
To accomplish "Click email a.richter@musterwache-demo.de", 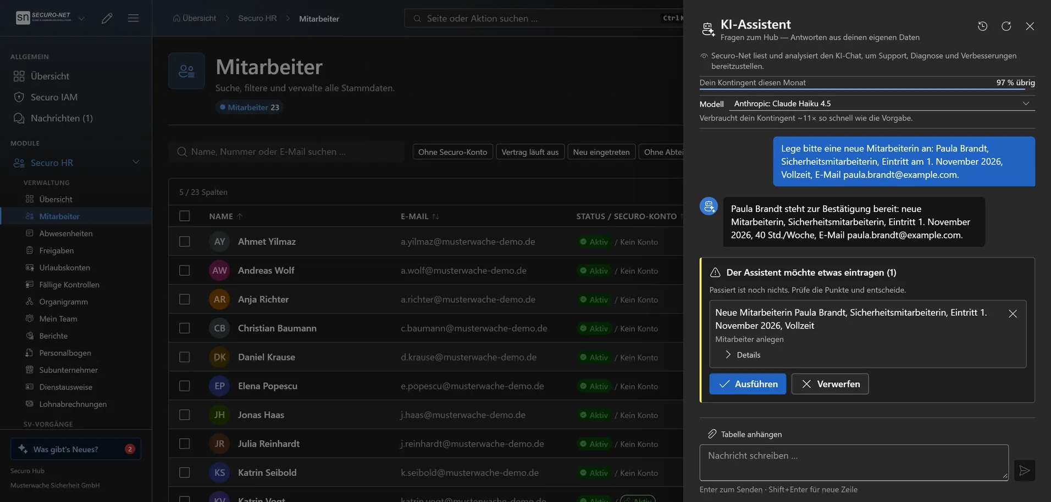I will [468, 299].
